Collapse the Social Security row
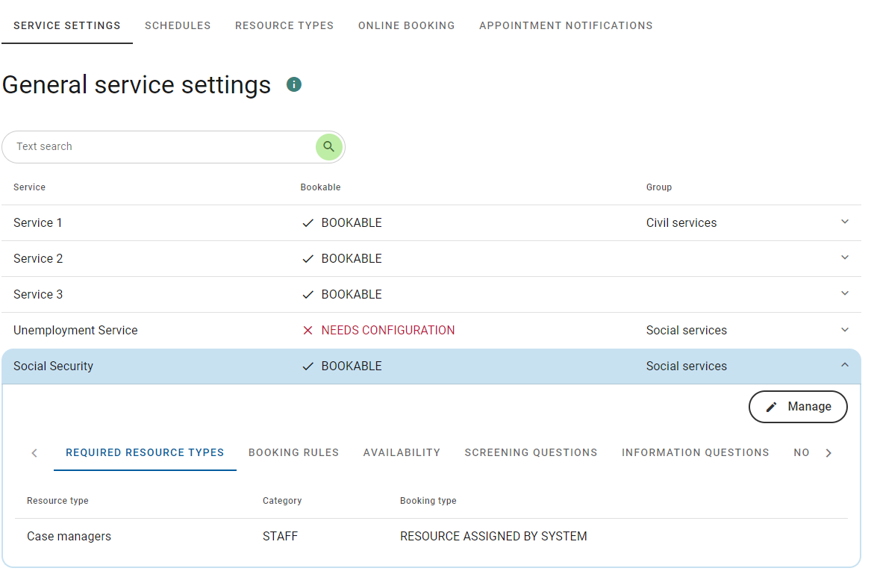This screenshot has height=574, width=877. coord(844,366)
